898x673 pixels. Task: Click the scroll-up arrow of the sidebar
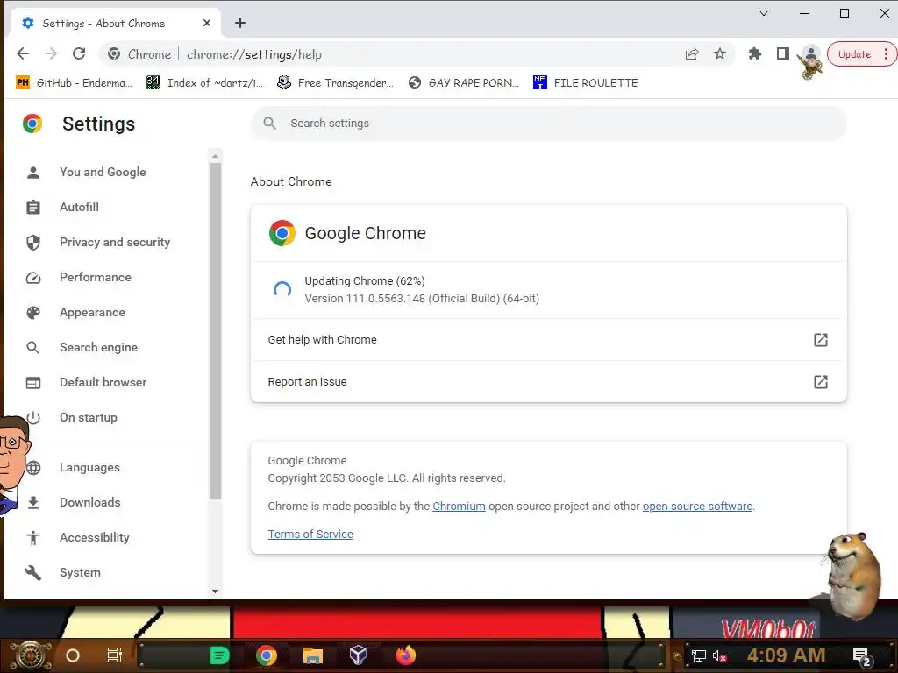tap(216, 156)
